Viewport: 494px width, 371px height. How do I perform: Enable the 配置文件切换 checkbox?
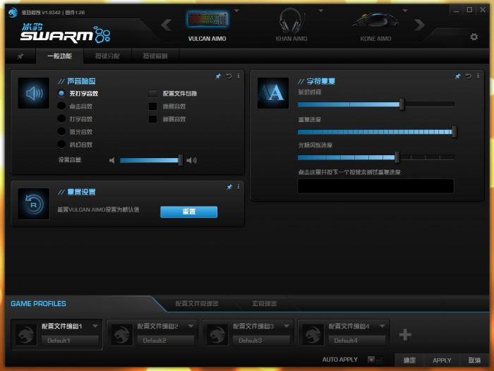coord(152,93)
